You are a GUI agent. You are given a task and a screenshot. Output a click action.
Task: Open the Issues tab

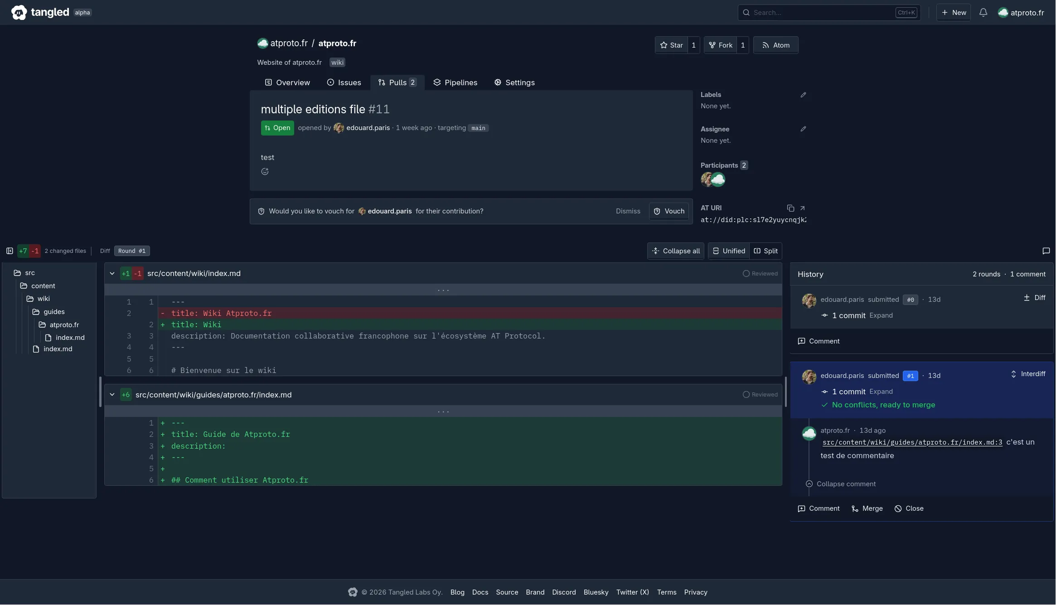pos(344,82)
